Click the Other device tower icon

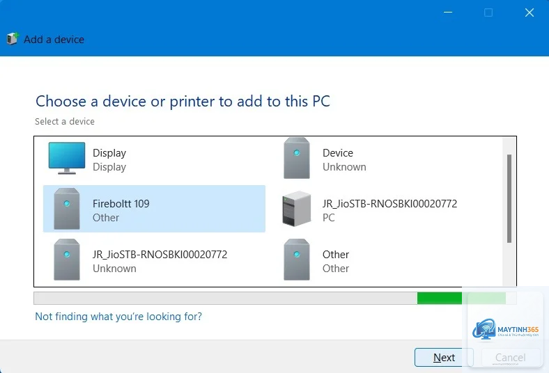pos(297,260)
